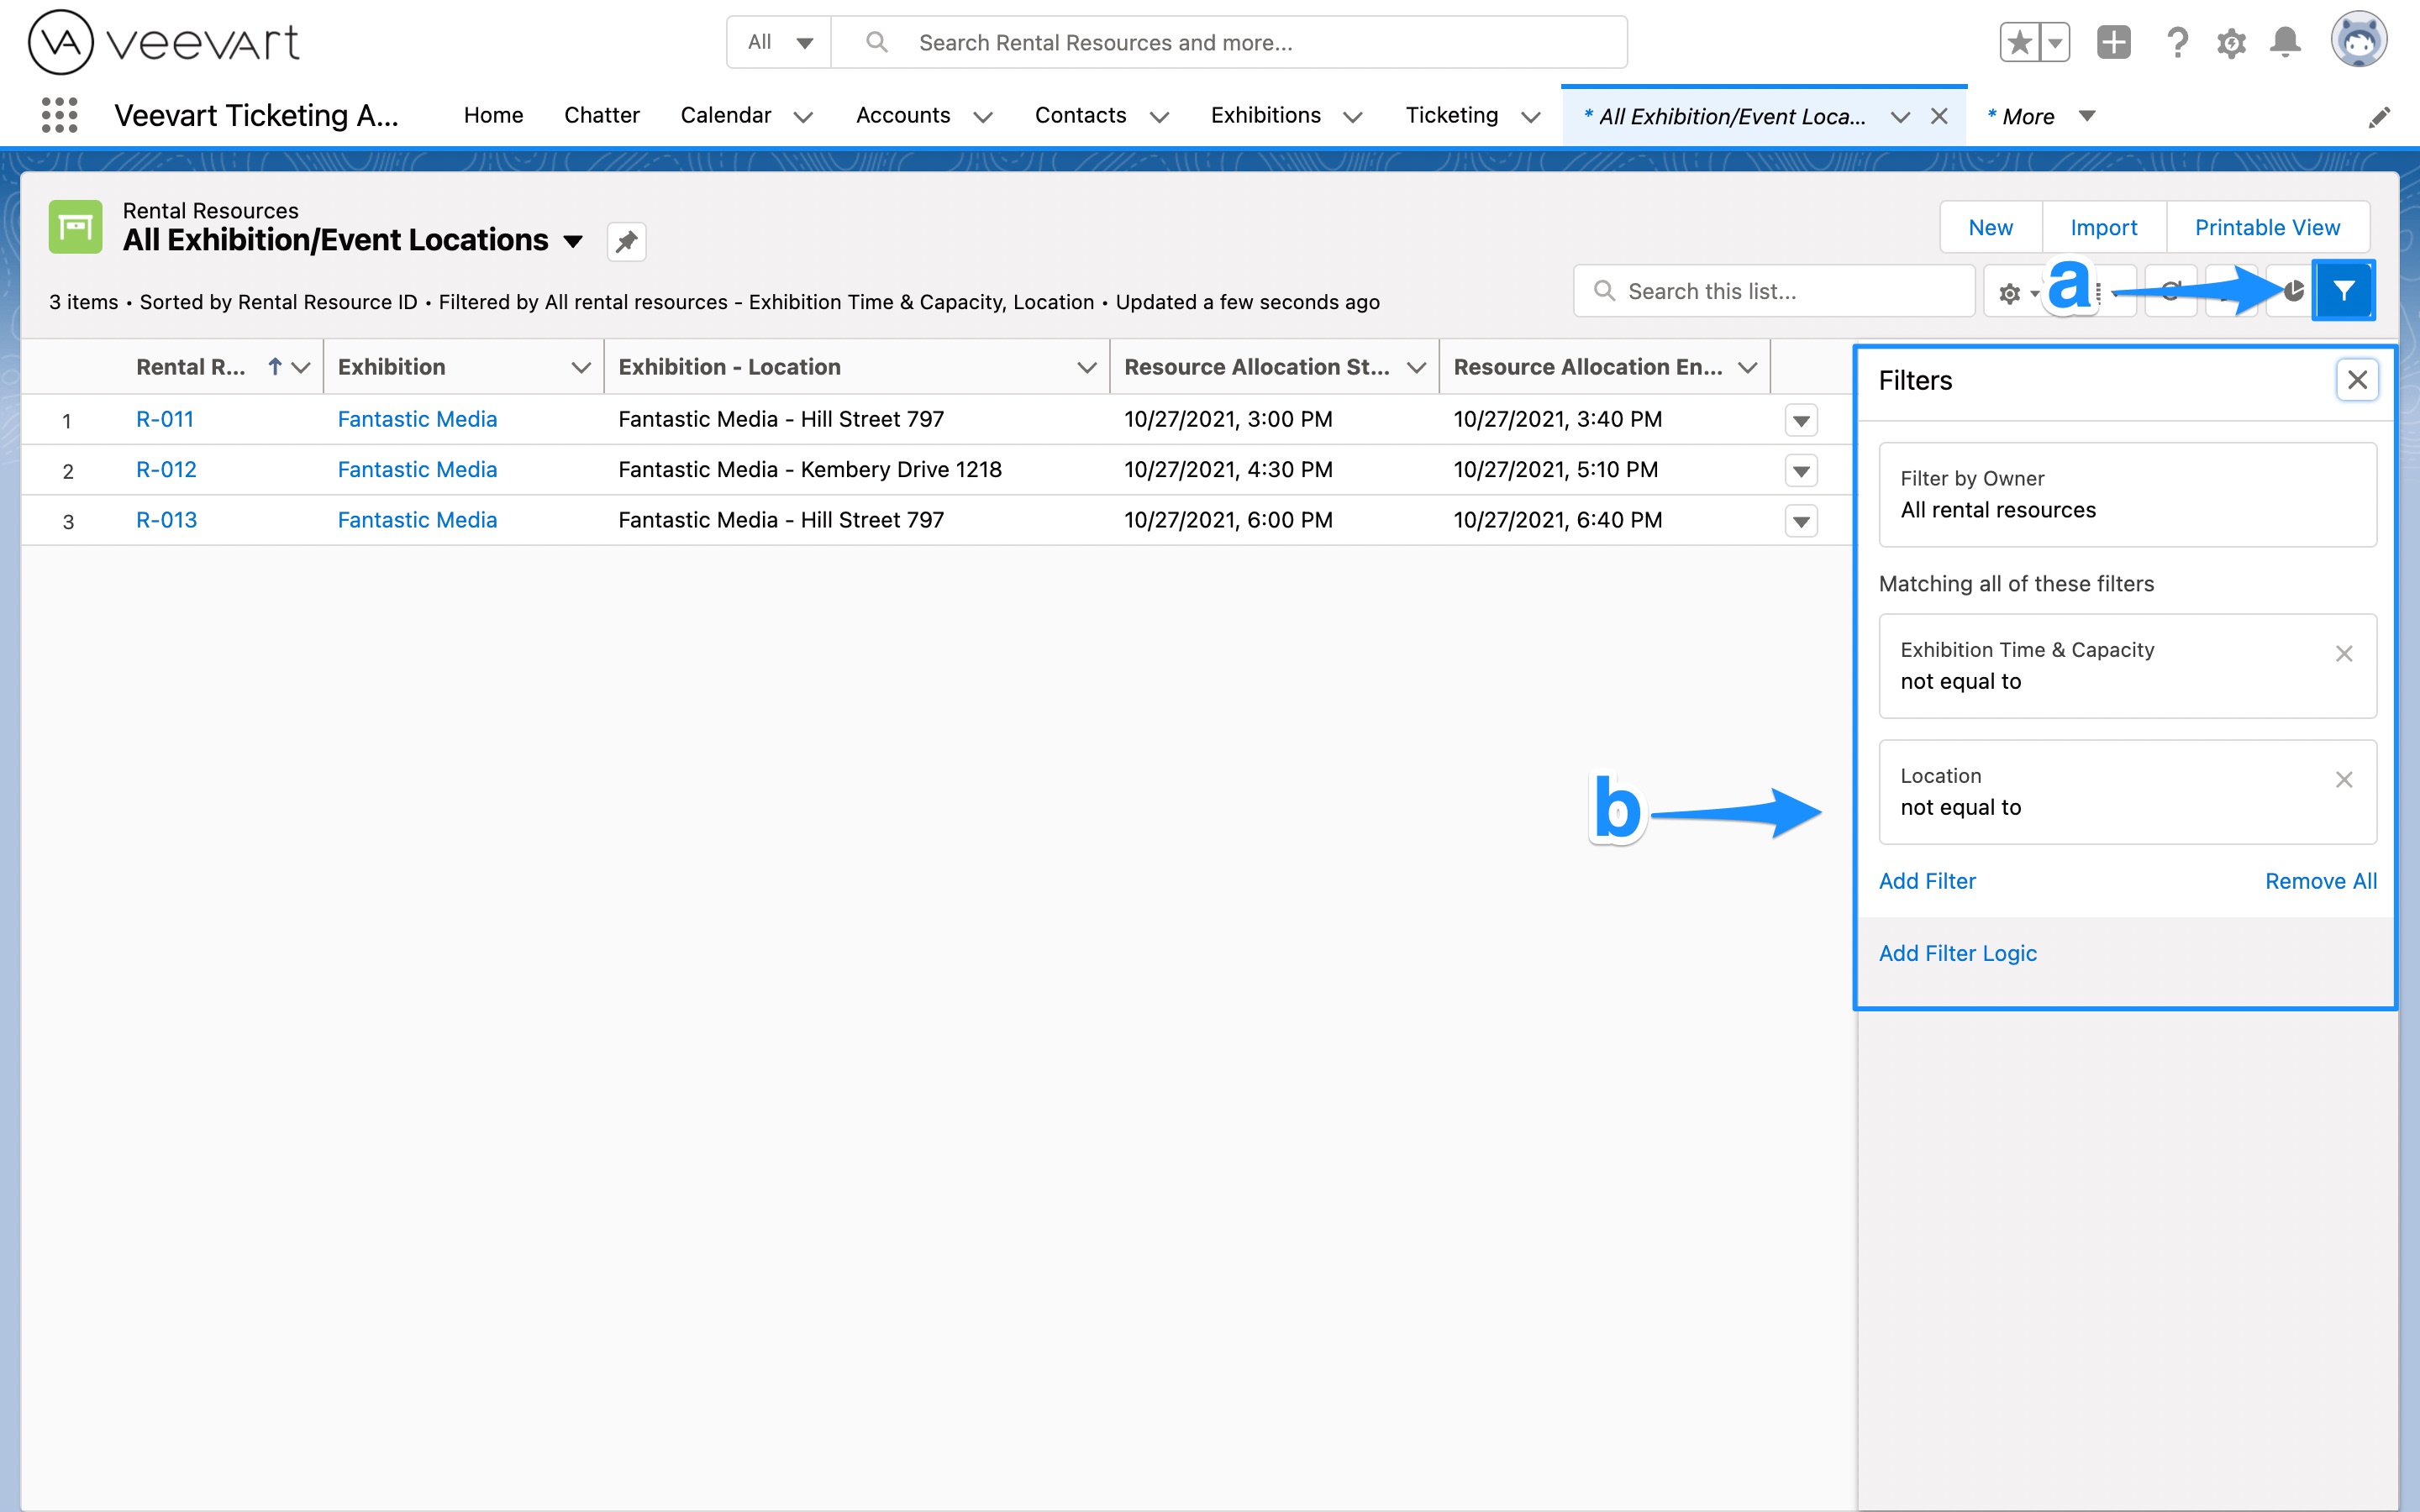Open the App Launcher grid icon
The image size is (2420, 1512).
point(59,115)
